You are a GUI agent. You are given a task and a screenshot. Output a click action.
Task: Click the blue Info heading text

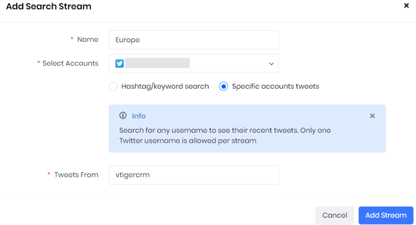[139, 116]
